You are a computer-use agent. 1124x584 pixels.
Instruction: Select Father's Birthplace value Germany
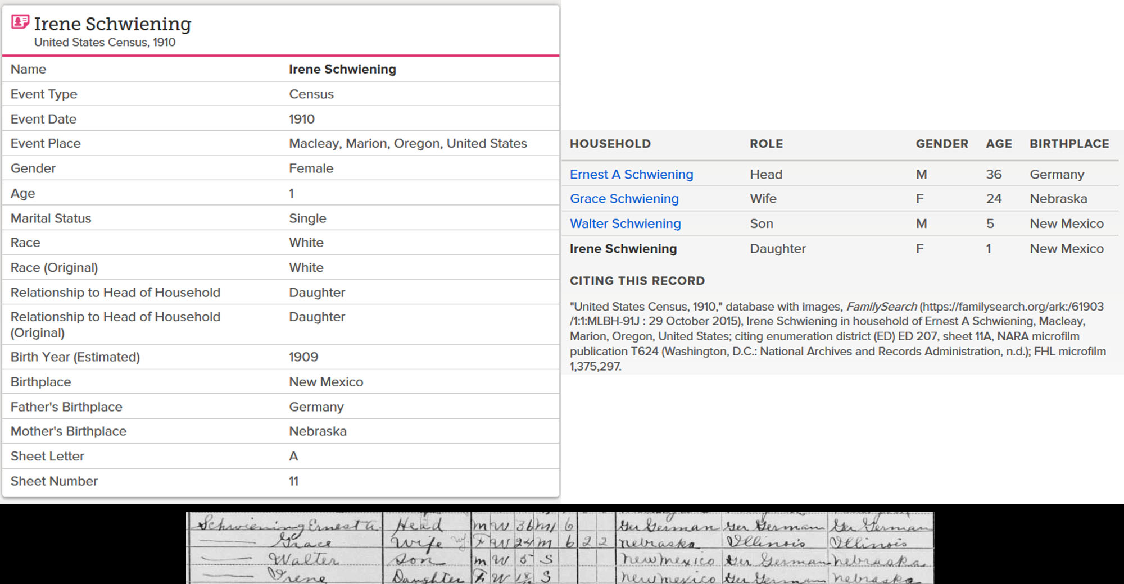tap(316, 407)
